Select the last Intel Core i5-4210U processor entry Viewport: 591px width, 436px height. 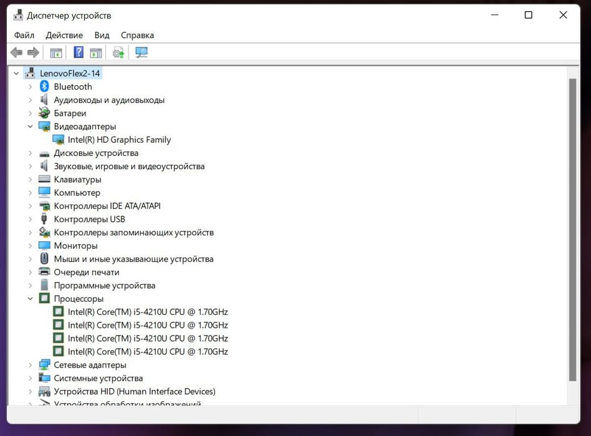[x=148, y=351]
